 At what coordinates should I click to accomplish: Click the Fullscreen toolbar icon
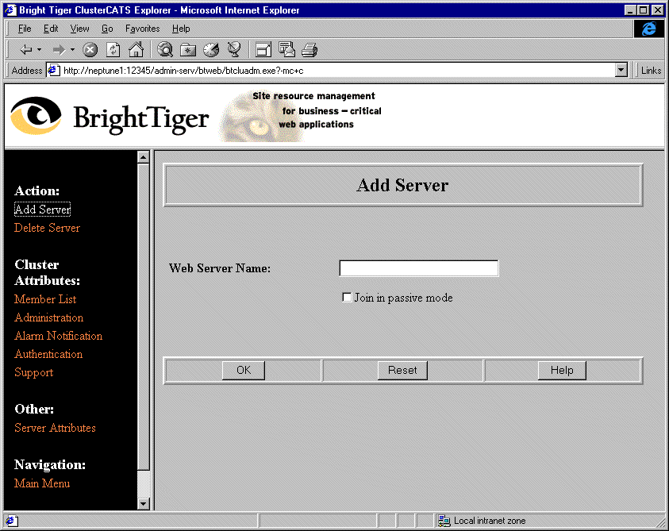263,49
